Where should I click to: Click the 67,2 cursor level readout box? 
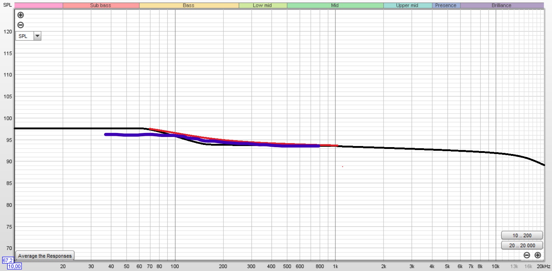(x=8, y=260)
